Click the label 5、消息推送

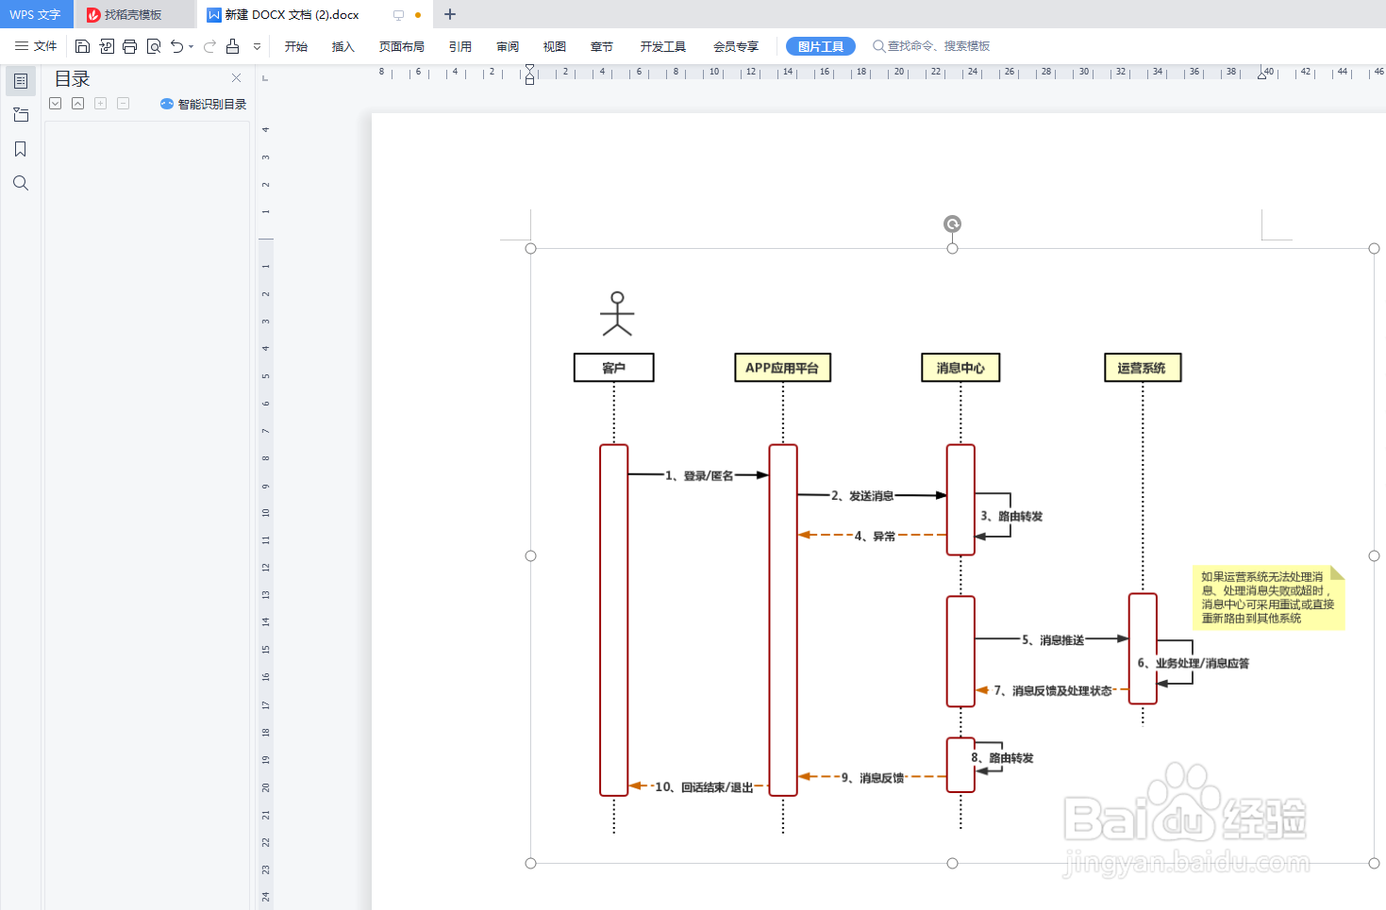1053,639
